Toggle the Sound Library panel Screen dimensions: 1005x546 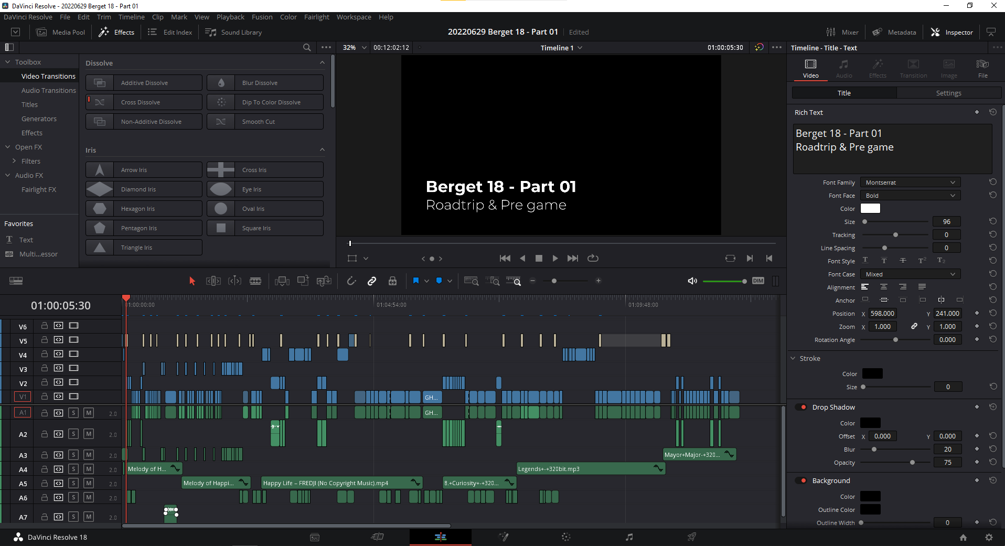(x=234, y=32)
